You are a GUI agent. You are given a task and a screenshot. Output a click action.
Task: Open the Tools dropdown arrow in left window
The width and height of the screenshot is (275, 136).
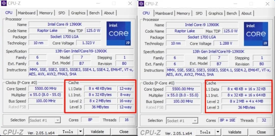(80, 132)
